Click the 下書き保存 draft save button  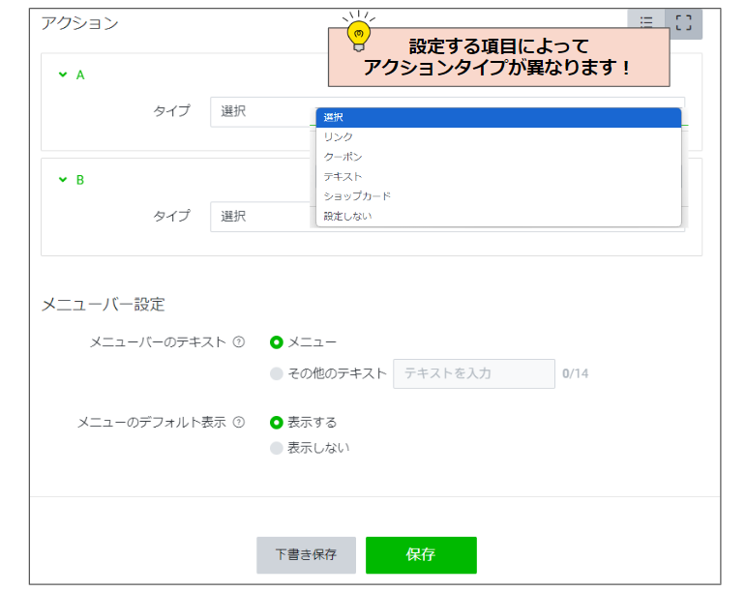pyautogui.click(x=306, y=555)
